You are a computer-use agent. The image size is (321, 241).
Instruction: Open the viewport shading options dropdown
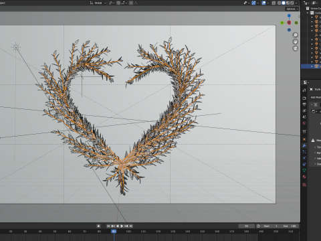tap(296, 3)
